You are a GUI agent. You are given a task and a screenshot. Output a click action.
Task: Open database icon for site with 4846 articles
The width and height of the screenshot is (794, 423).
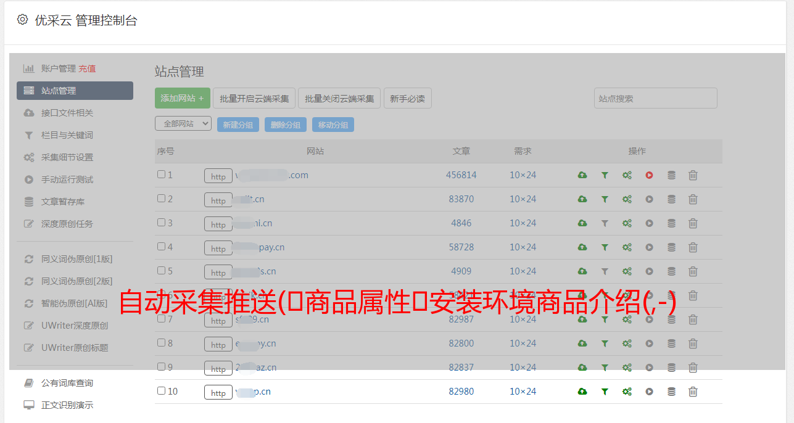tap(671, 223)
